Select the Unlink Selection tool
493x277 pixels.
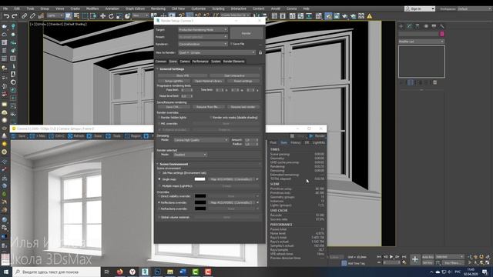(x=32, y=16)
